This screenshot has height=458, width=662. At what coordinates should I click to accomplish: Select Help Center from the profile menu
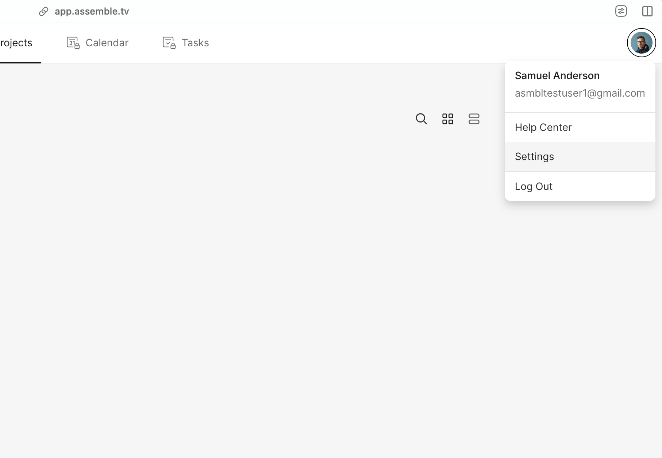(x=543, y=127)
